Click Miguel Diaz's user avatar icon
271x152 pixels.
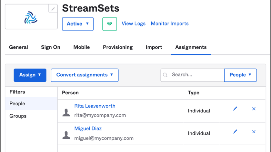tap(66, 135)
